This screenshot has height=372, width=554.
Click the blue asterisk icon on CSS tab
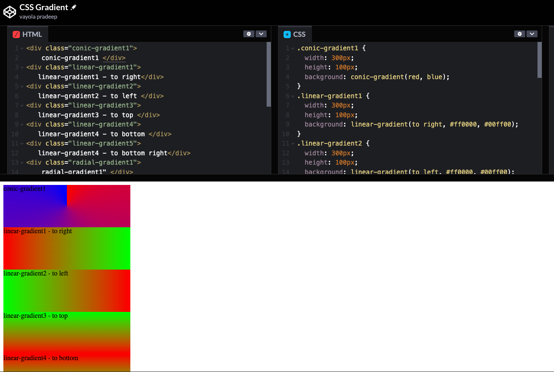287,35
